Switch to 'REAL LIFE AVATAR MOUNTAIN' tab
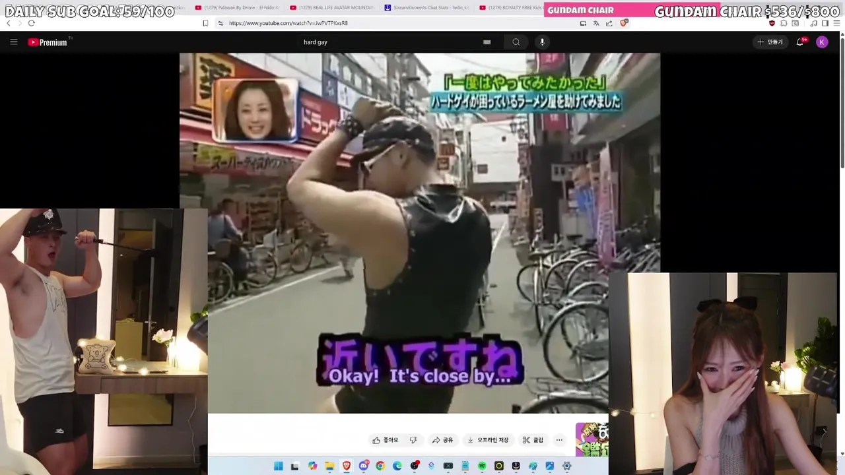The width and height of the screenshot is (845, 475). (332, 8)
